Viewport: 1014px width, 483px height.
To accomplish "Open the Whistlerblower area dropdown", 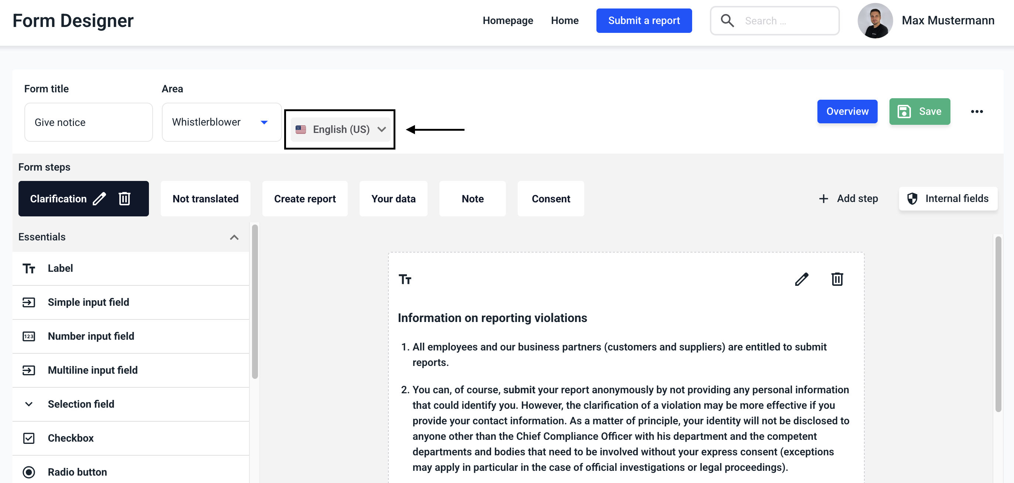I will [221, 122].
